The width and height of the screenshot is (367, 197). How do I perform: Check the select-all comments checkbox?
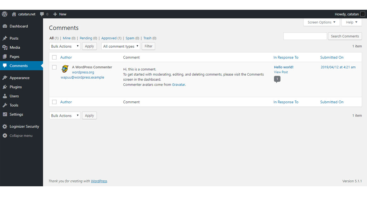tap(54, 57)
